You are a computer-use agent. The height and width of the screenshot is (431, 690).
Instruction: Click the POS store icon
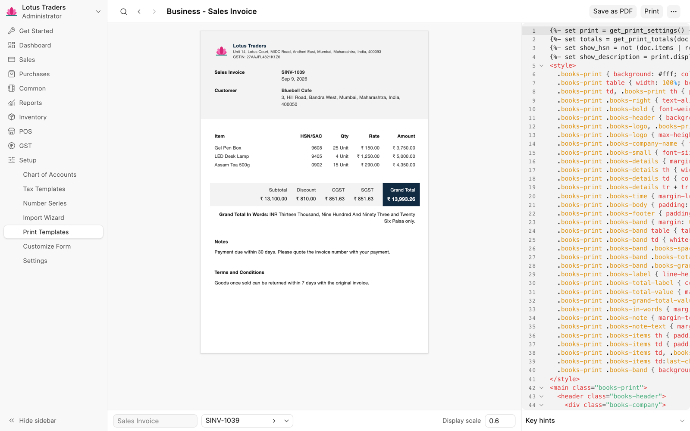(x=12, y=131)
